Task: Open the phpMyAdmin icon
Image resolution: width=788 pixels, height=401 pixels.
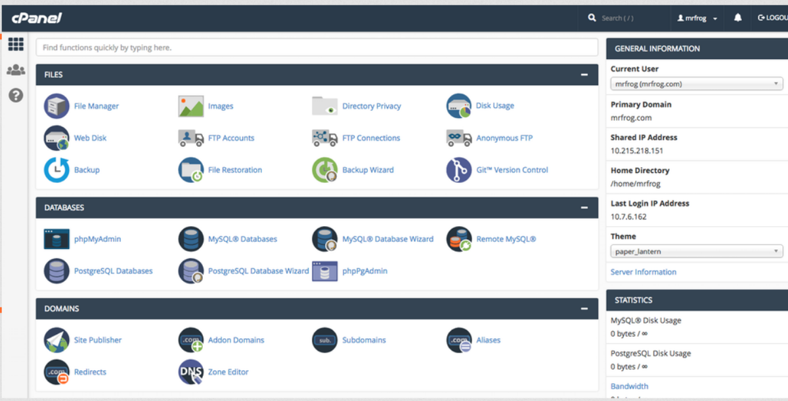Action: 56,239
